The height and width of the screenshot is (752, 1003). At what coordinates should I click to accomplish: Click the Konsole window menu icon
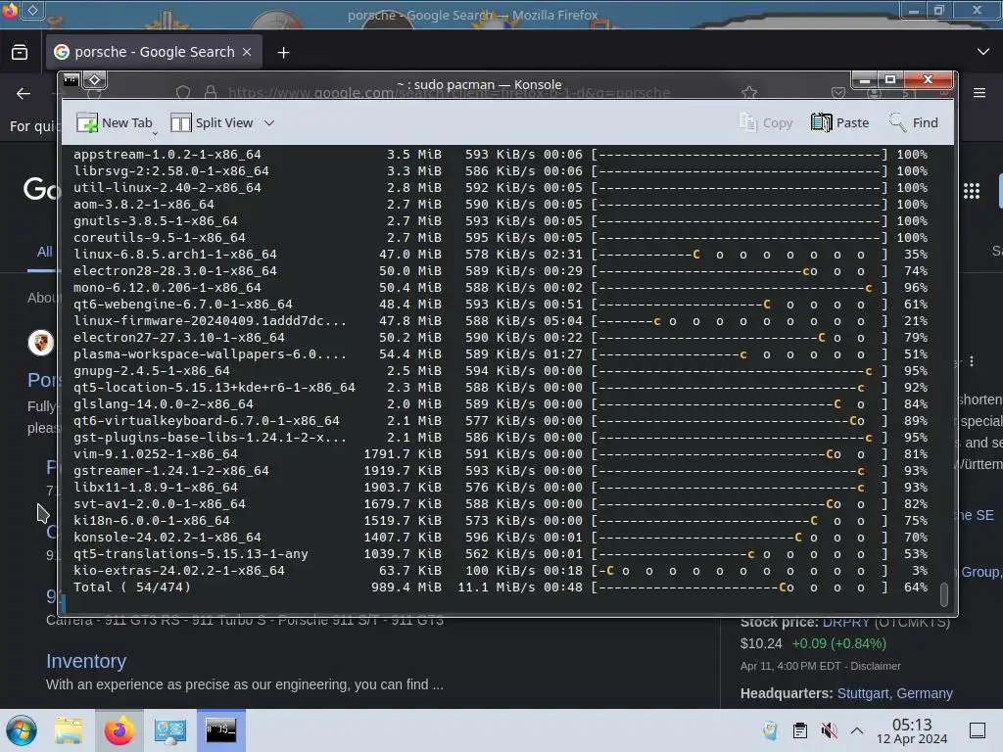[71, 80]
